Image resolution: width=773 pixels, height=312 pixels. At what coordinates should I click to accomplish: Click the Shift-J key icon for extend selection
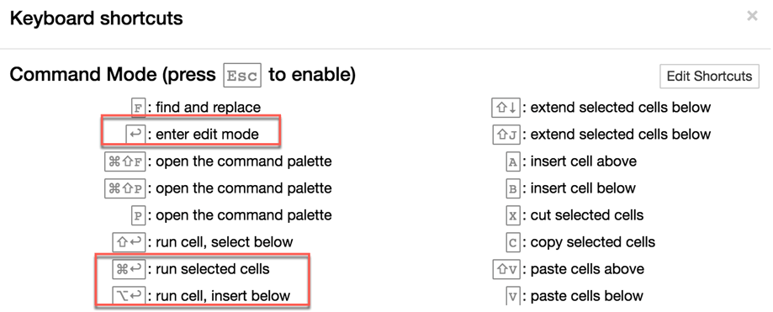tap(506, 134)
